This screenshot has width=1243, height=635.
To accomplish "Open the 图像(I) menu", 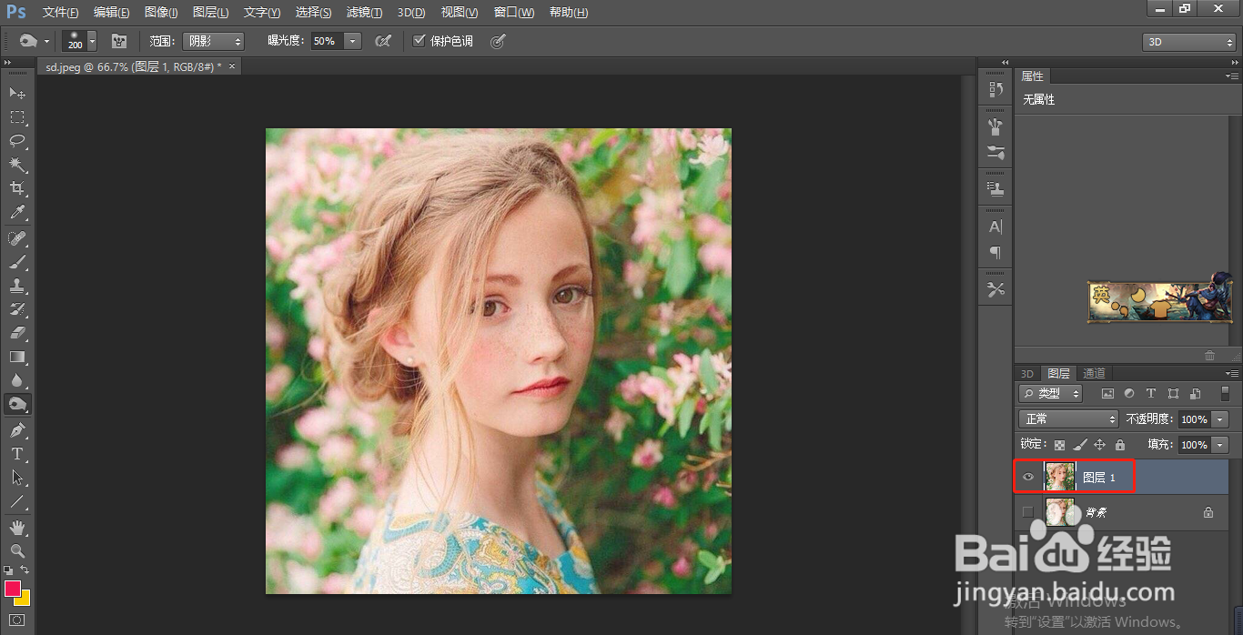I will pyautogui.click(x=160, y=12).
